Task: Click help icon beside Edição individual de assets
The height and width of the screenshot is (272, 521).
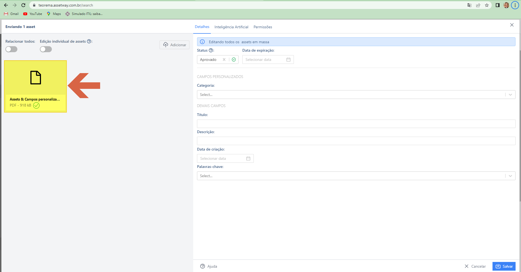Action: [89, 41]
